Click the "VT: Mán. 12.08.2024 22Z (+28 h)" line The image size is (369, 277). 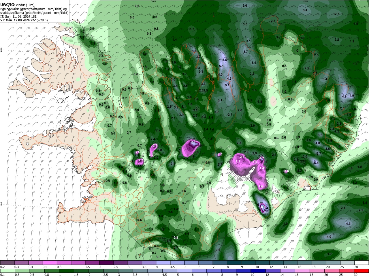tap(24, 20)
